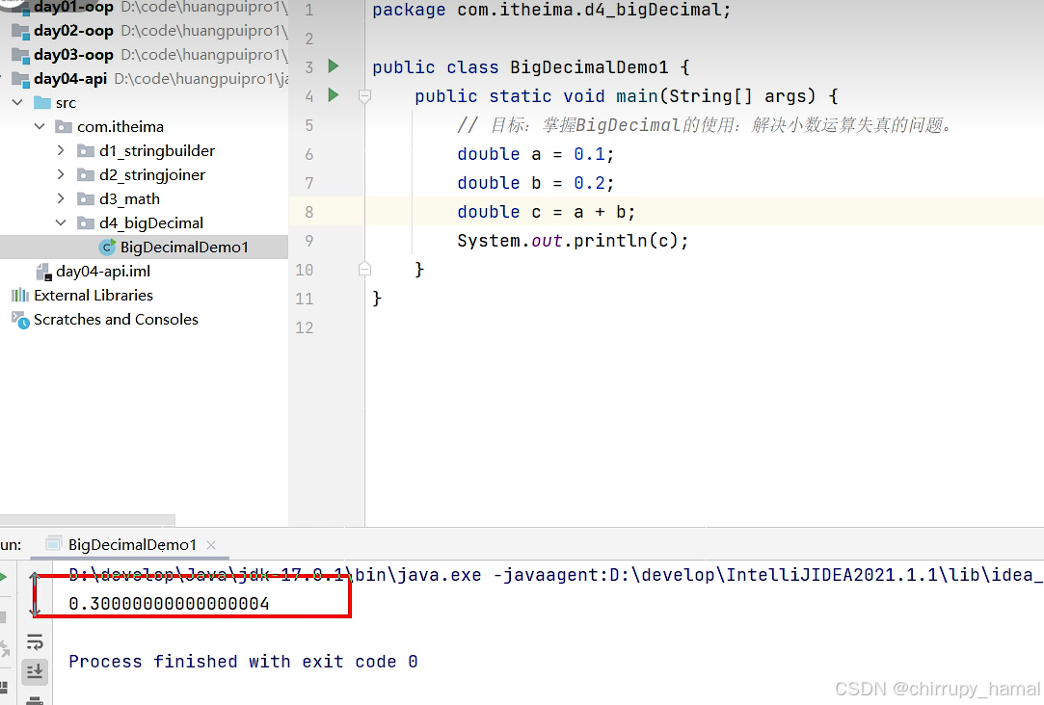
Task: Run main method from gutter line 4
Action: (x=334, y=95)
